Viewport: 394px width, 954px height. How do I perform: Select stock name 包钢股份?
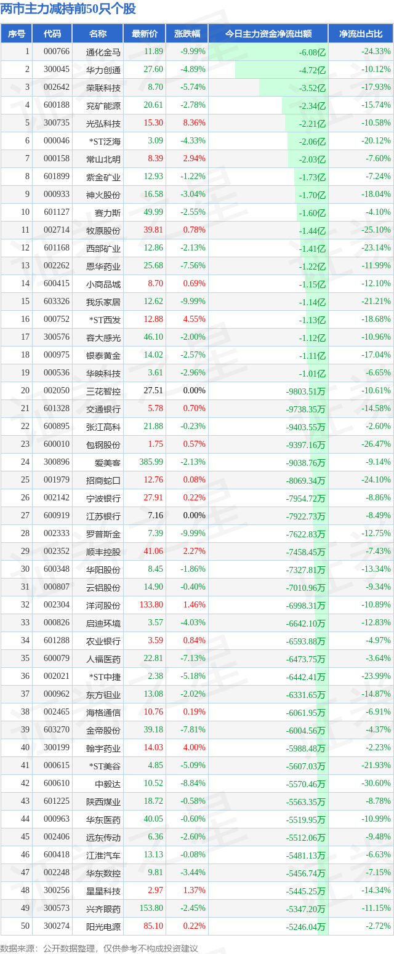(103, 445)
